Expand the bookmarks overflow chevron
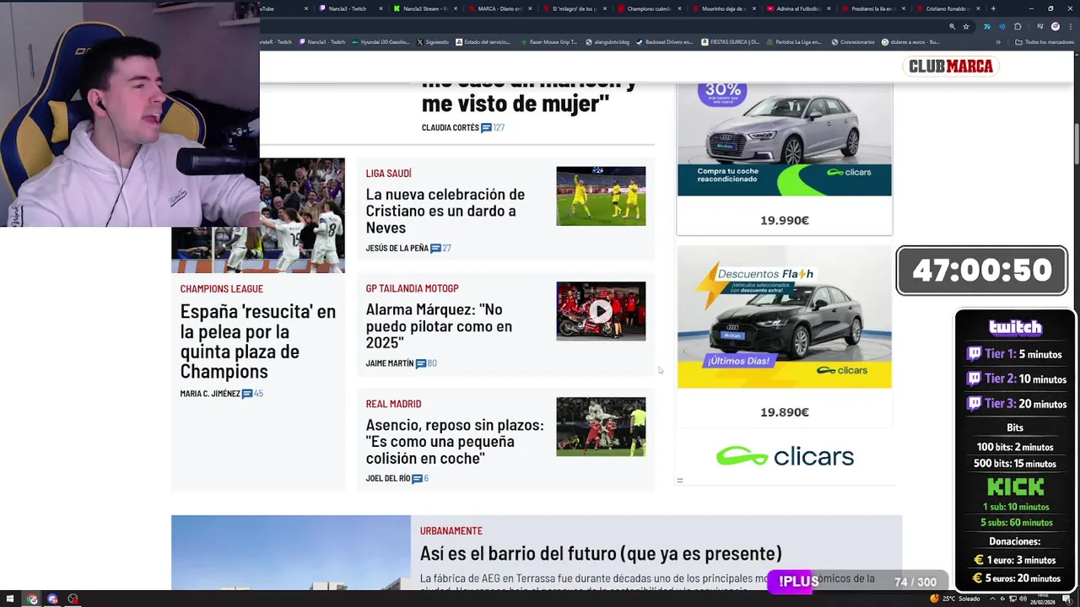Image resolution: width=1080 pixels, height=607 pixels. coord(998,41)
